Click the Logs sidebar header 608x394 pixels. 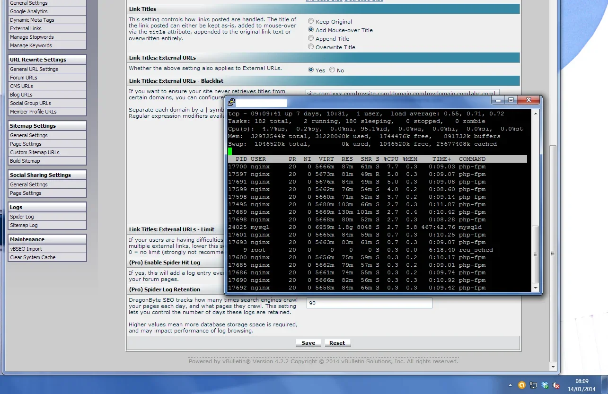47,207
